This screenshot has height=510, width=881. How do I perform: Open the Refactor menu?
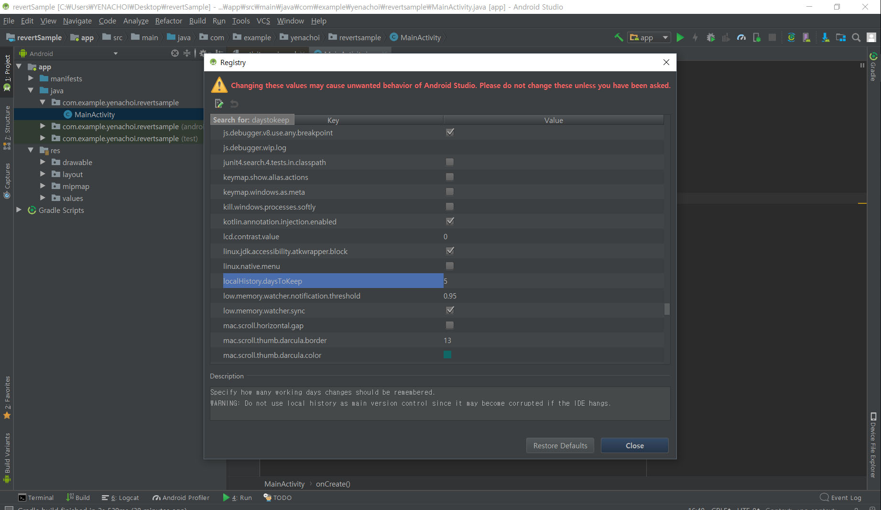coord(169,21)
